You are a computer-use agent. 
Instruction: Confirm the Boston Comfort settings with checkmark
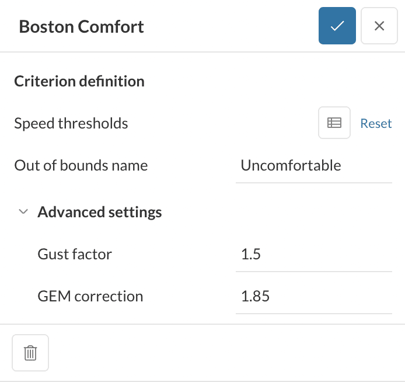click(x=337, y=26)
